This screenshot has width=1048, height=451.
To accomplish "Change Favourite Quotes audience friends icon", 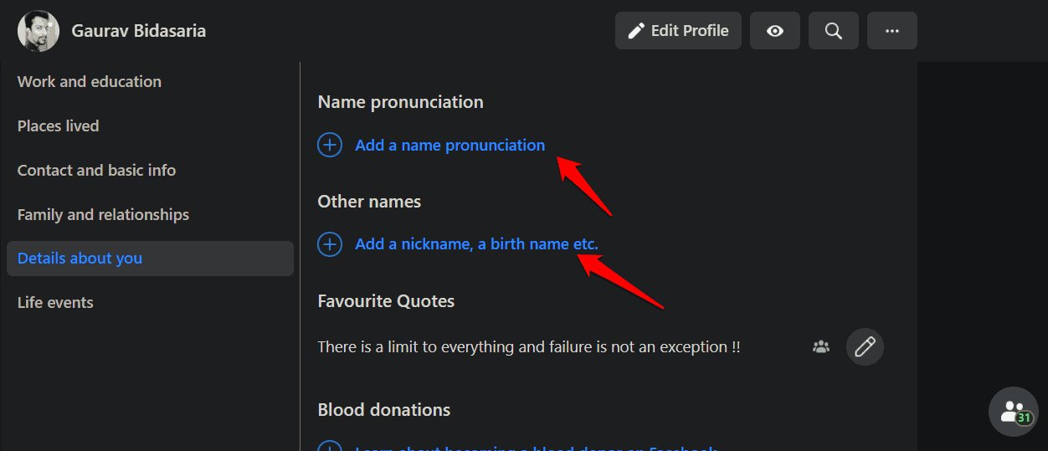I will click(821, 346).
